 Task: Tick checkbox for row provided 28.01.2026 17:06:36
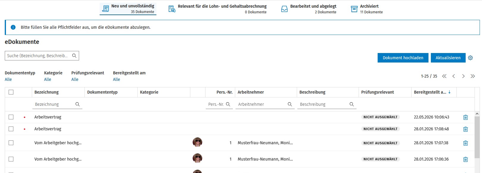coord(11,159)
